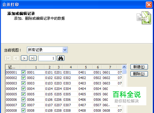The image size is (154, 113).
Task: Toggle the checkbox in row 000005
Action: click(23, 94)
